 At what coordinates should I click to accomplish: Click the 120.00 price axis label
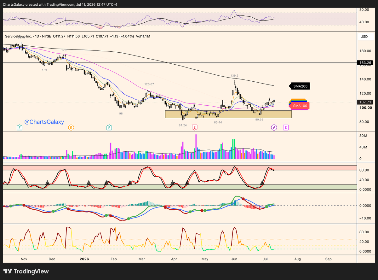[x=365, y=94]
